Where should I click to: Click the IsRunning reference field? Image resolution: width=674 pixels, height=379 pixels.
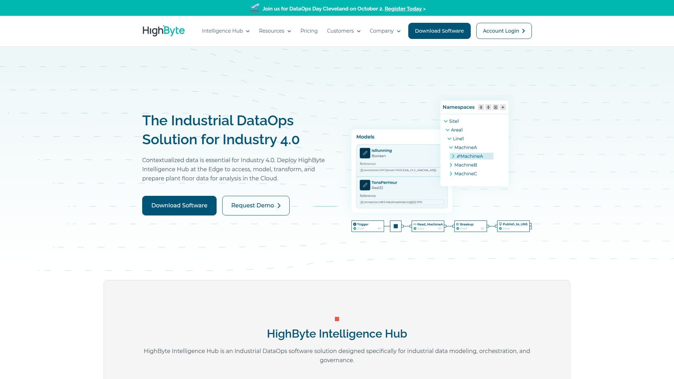pos(400,170)
